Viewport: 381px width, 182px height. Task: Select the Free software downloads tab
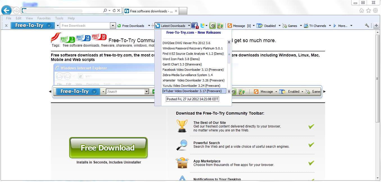151,11
